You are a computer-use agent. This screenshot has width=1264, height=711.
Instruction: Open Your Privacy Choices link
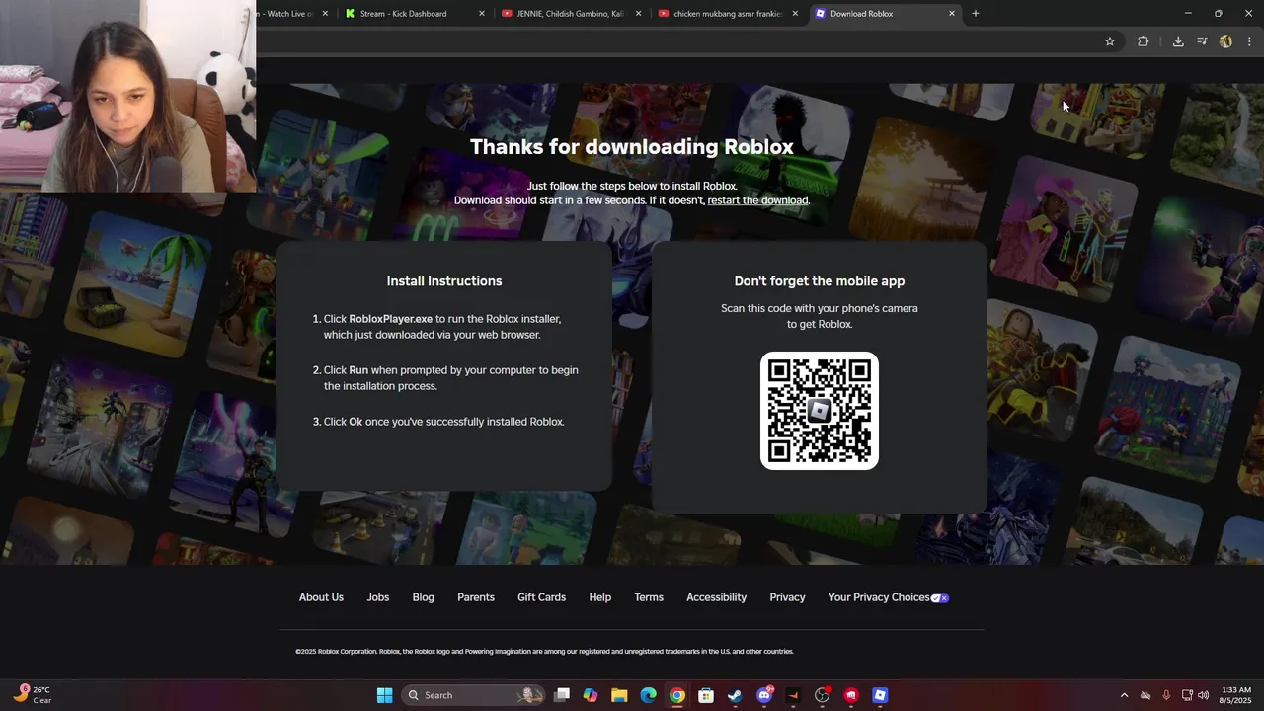click(889, 597)
